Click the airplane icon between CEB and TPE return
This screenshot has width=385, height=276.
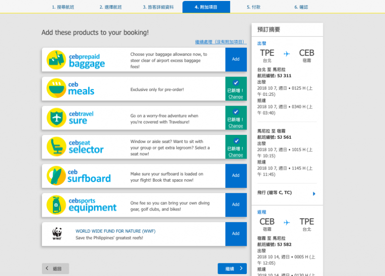(286, 223)
